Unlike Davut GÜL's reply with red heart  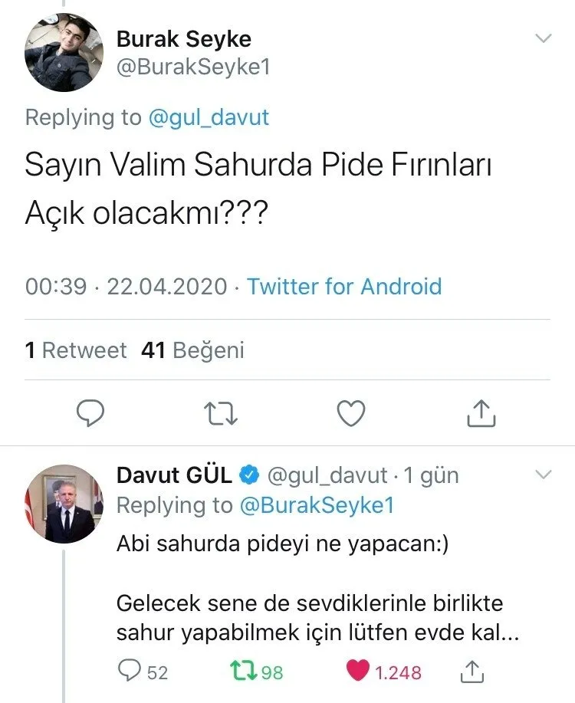point(359,672)
